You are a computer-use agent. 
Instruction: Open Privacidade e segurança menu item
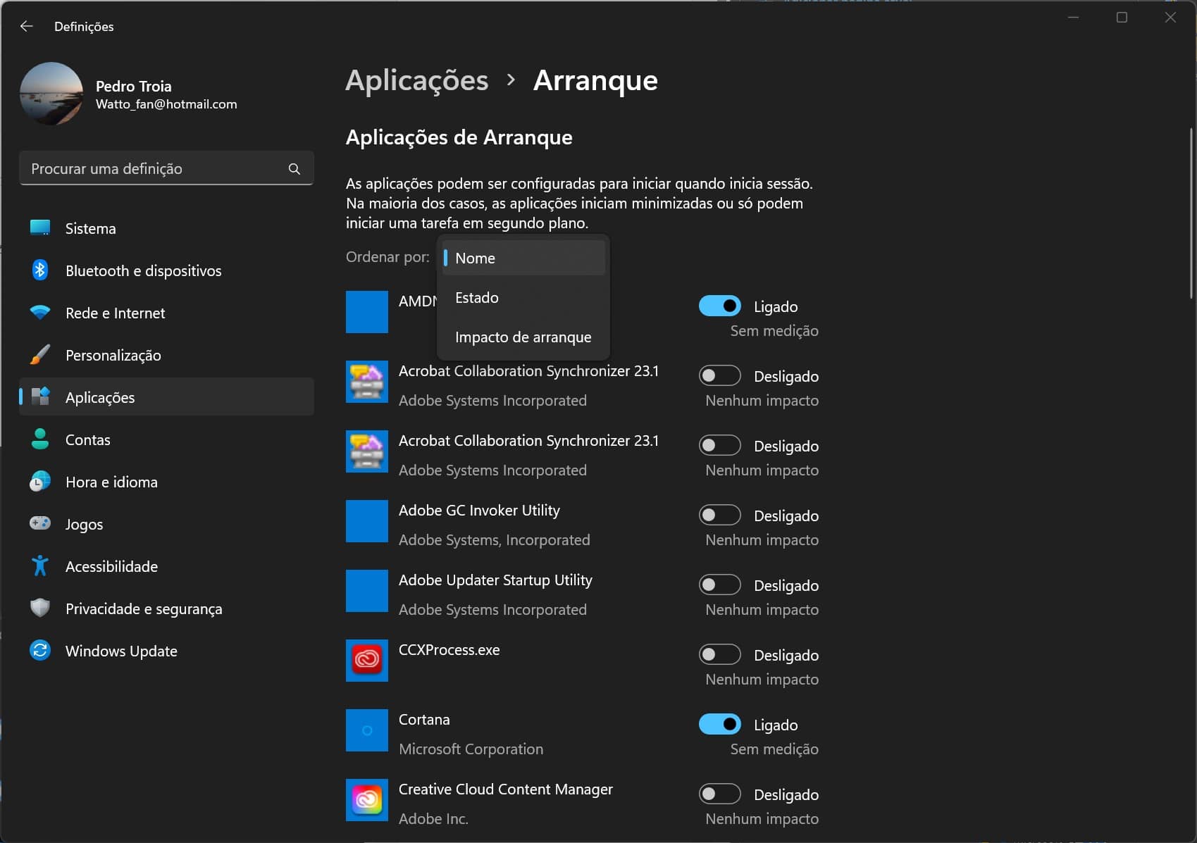click(144, 609)
